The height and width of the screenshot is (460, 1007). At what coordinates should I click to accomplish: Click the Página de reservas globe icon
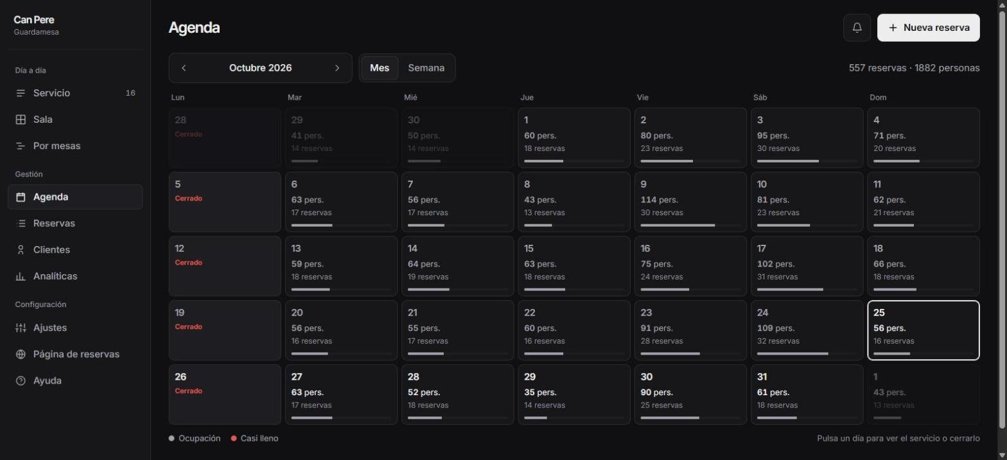point(21,354)
